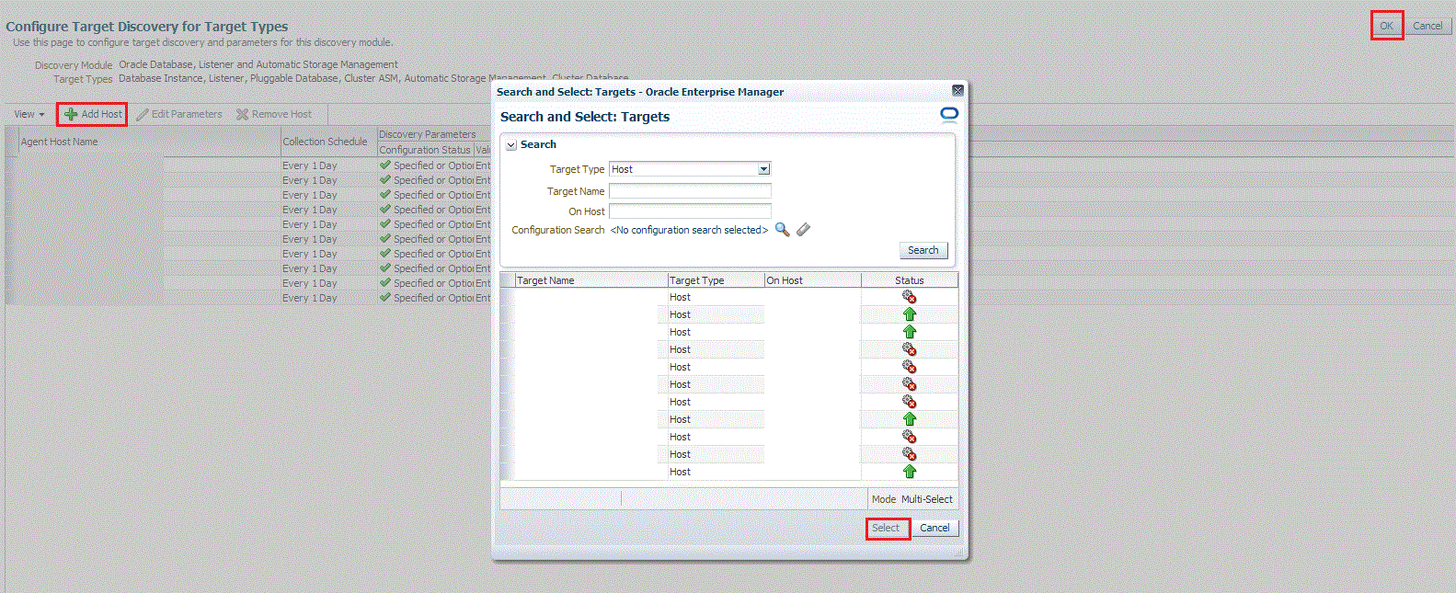
Task: Clear configuration search with eraser icon
Action: [x=804, y=230]
